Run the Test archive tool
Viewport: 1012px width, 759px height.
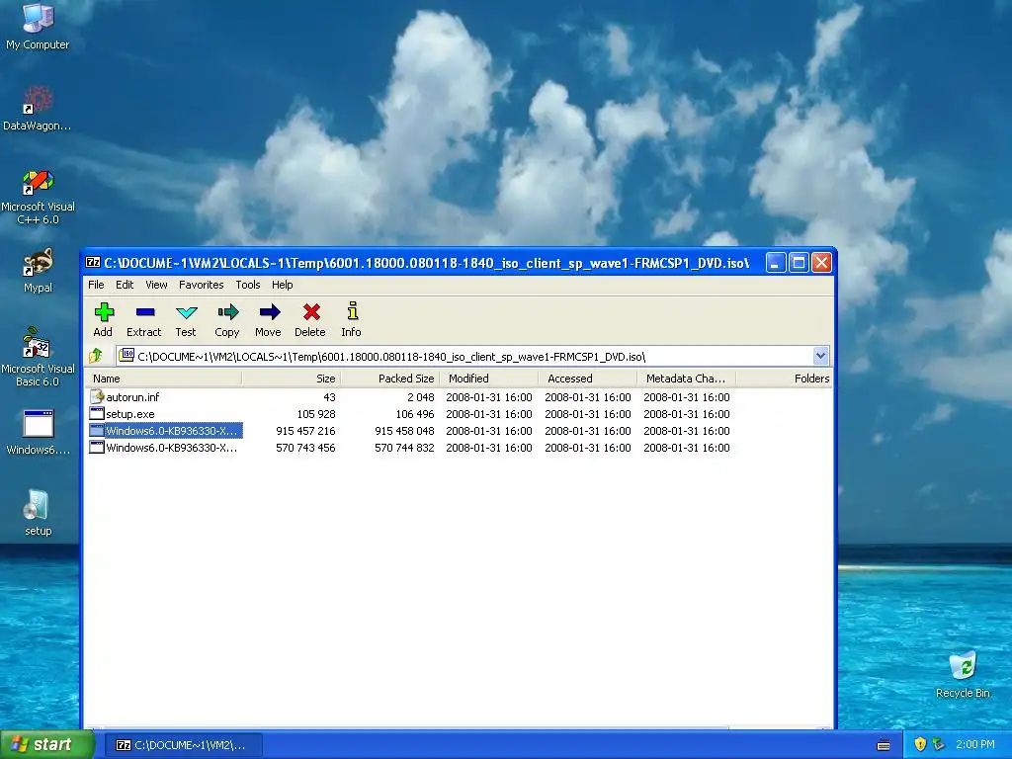(186, 312)
